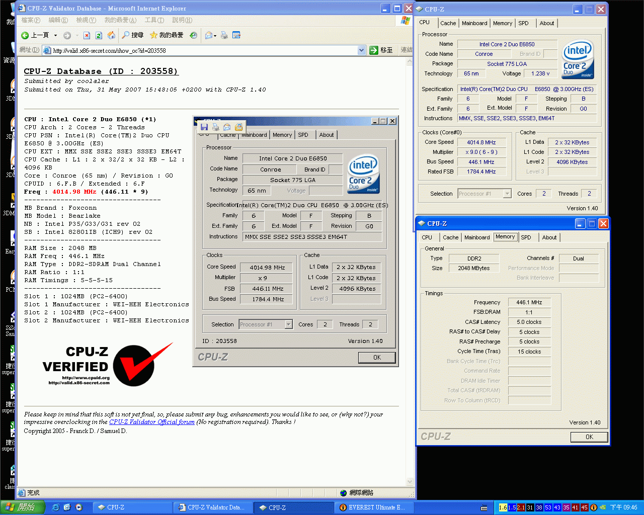Open the IE search pane (搜尋)
This screenshot has height=515, width=644.
point(132,35)
